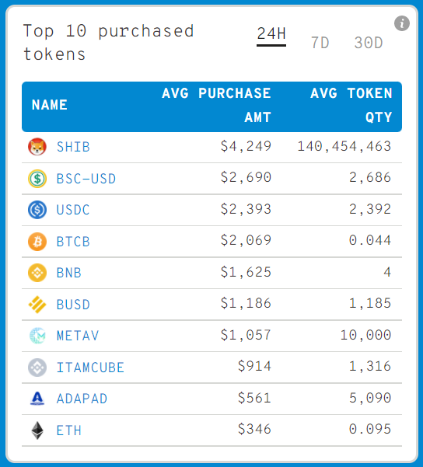Open the BNB token link
This screenshot has height=467, width=423.
(x=69, y=273)
